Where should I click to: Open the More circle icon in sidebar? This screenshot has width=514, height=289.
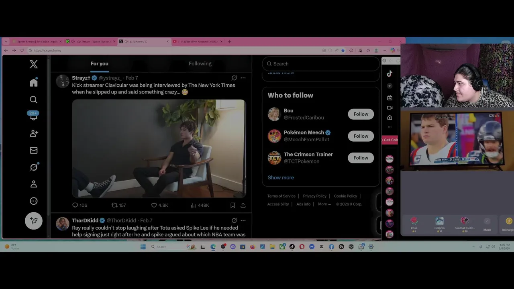point(34,201)
